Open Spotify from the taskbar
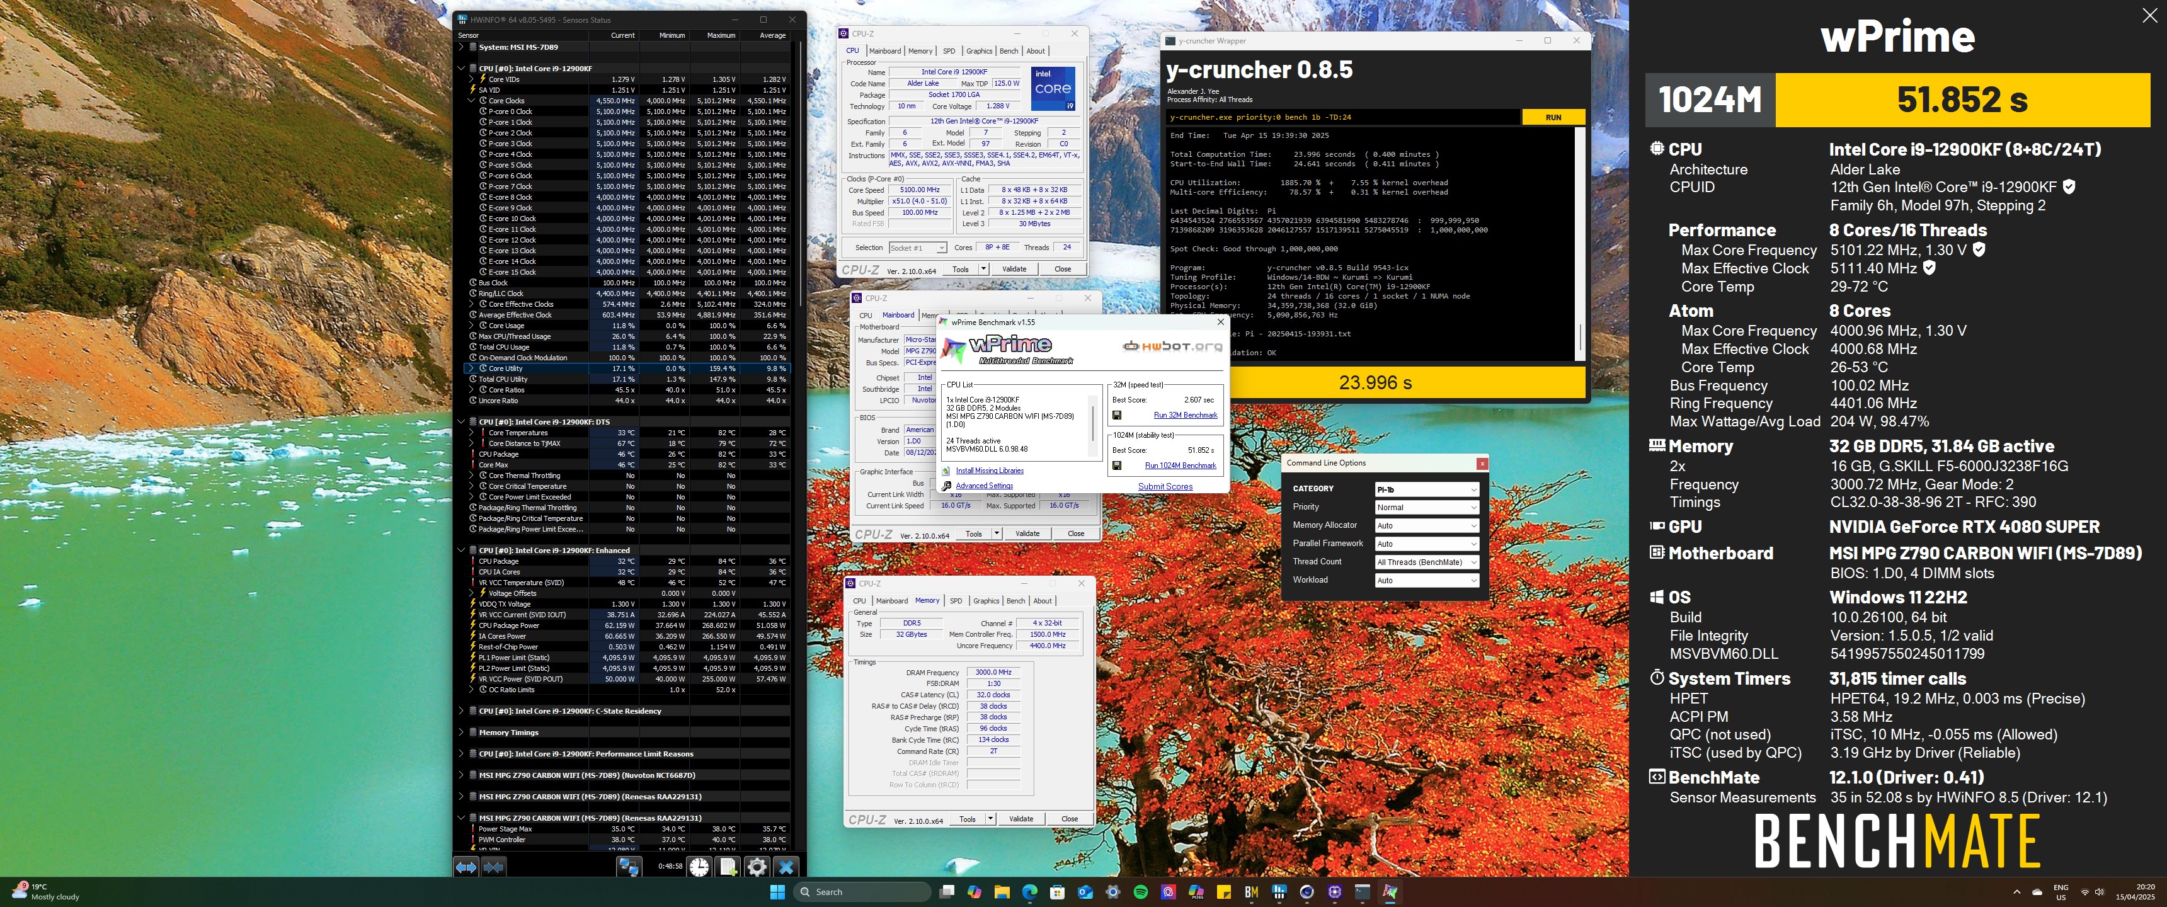The image size is (2167, 907). point(1141,892)
